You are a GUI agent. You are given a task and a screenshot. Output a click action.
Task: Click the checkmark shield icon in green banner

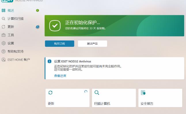pyautogui.click(x=55, y=26)
